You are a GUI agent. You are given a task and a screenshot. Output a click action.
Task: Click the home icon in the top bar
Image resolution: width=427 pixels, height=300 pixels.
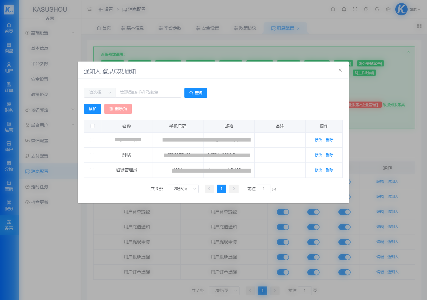click(x=333, y=9)
